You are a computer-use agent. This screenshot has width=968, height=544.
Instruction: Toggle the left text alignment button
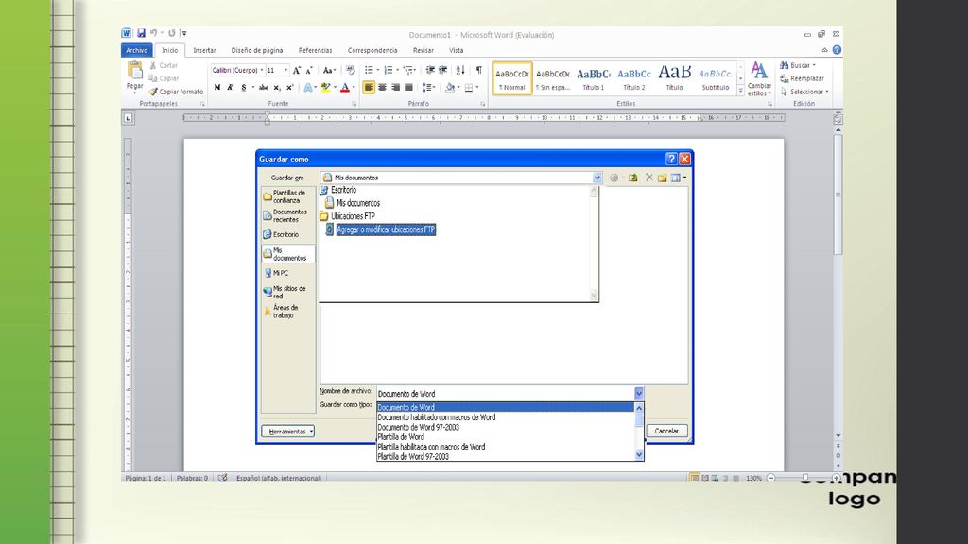[369, 88]
